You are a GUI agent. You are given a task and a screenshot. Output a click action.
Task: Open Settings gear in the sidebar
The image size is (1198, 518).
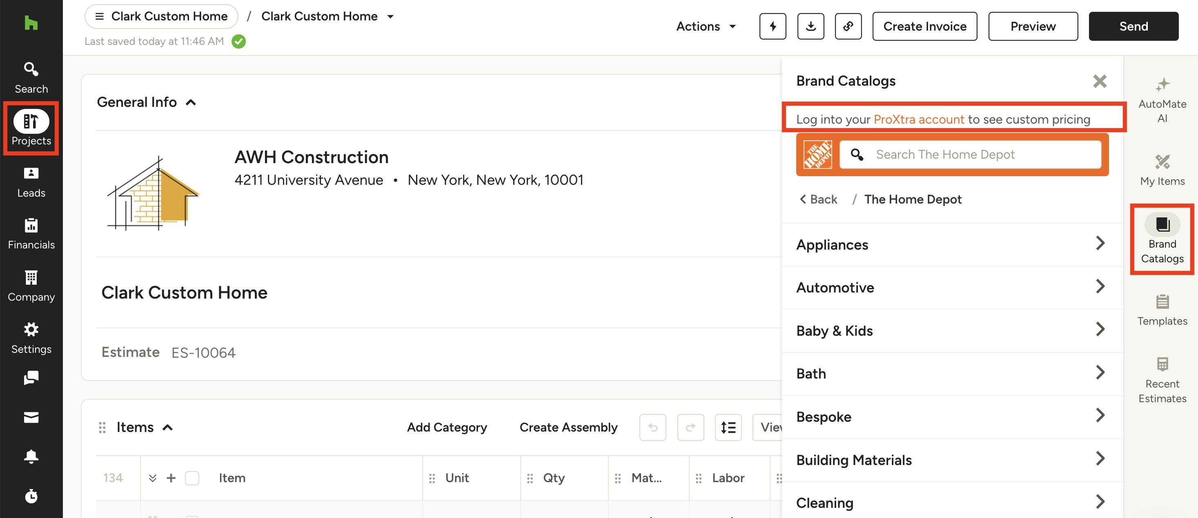coord(31,338)
